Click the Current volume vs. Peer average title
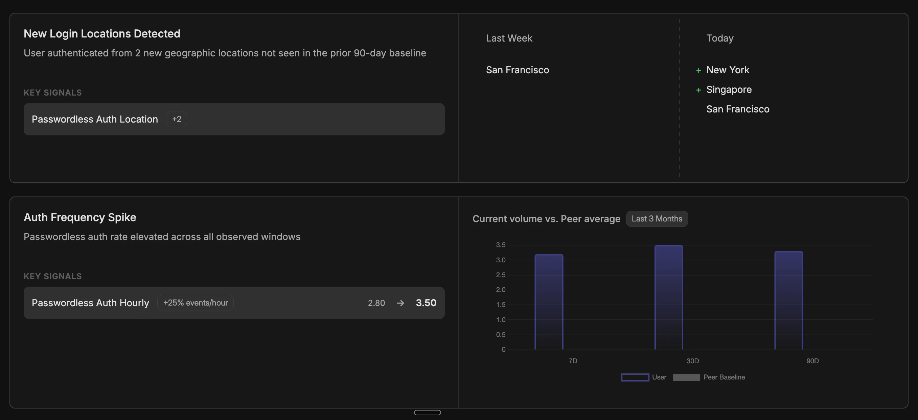918x420 pixels. pos(546,219)
